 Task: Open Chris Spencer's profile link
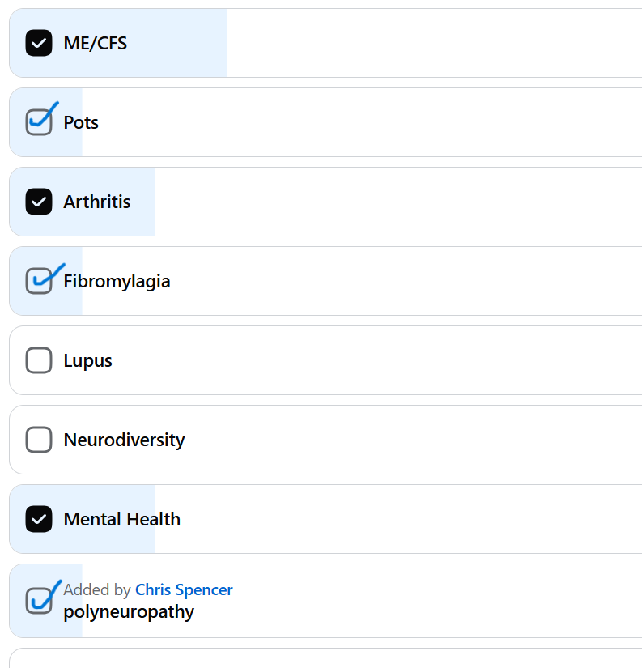tap(184, 589)
